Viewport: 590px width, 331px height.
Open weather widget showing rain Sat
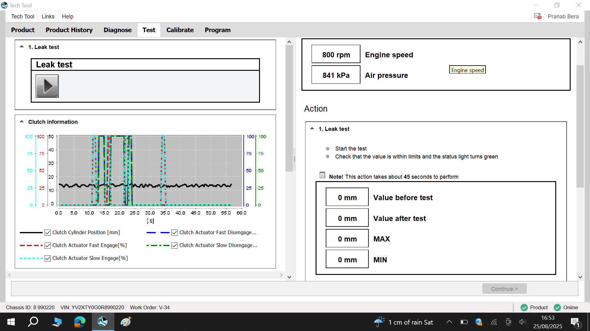tap(404, 322)
